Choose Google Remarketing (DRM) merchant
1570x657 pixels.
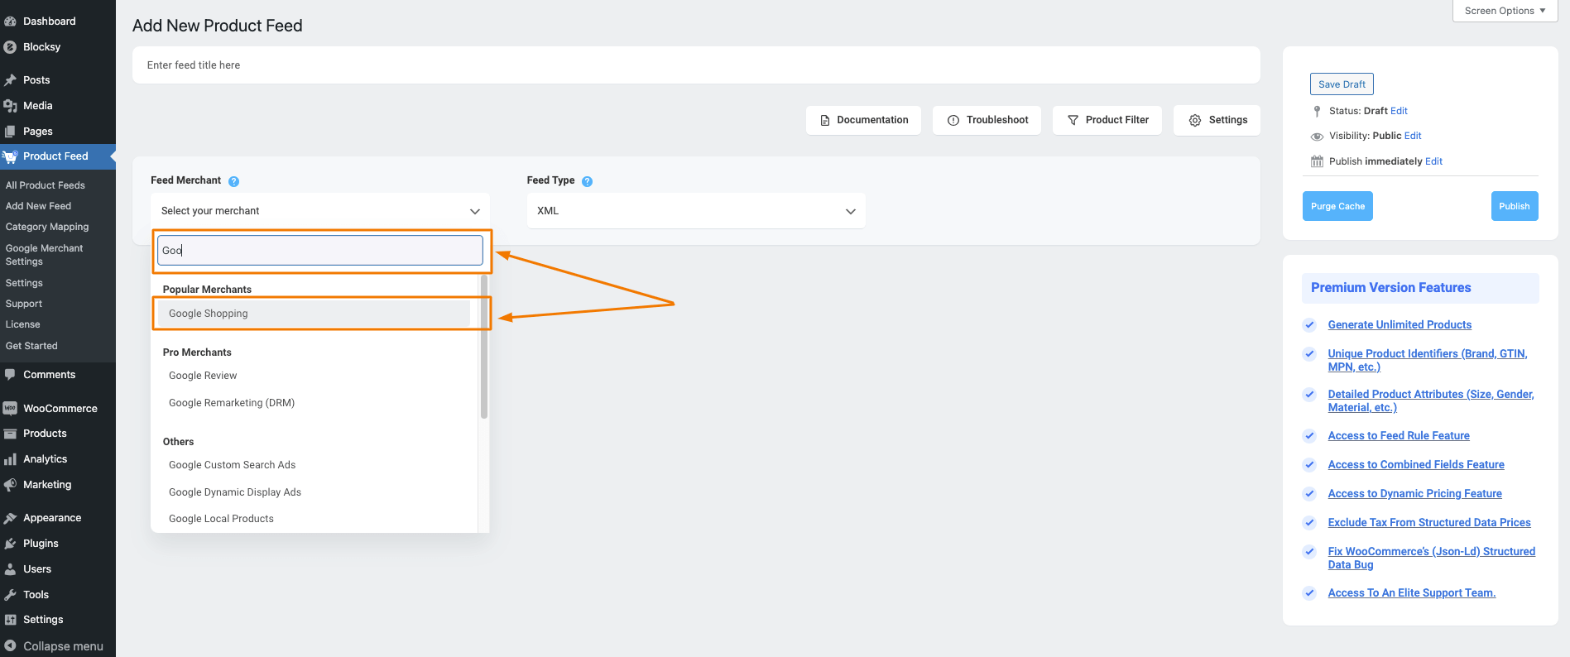(x=232, y=403)
